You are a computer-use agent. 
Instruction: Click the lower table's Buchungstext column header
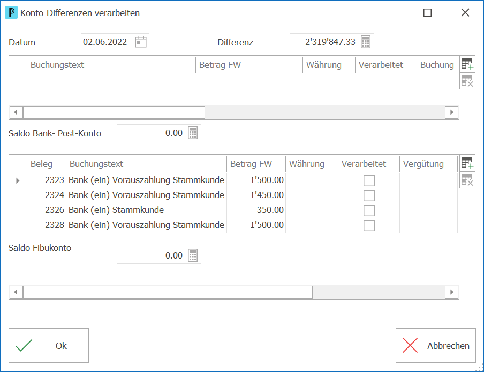146,164
